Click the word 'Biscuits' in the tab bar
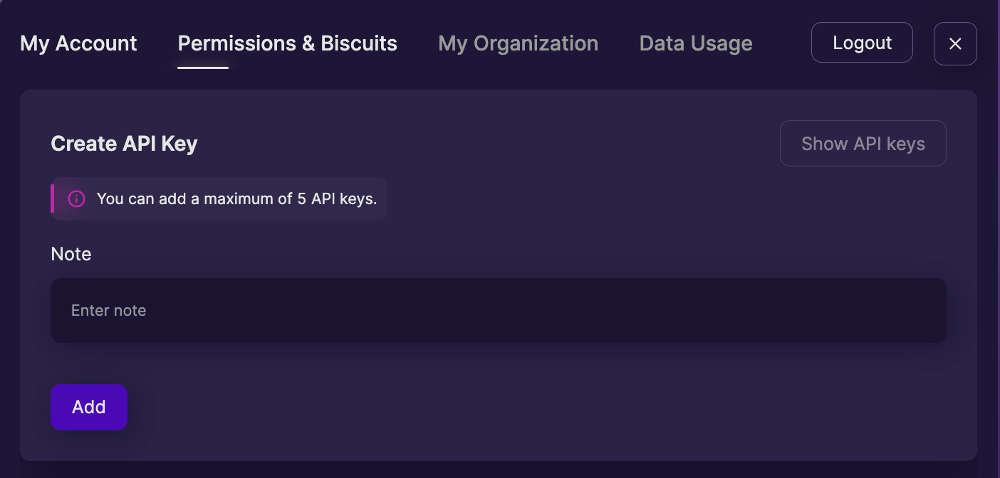This screenshot has width=1000, height=478. click(x=359, y=43)
